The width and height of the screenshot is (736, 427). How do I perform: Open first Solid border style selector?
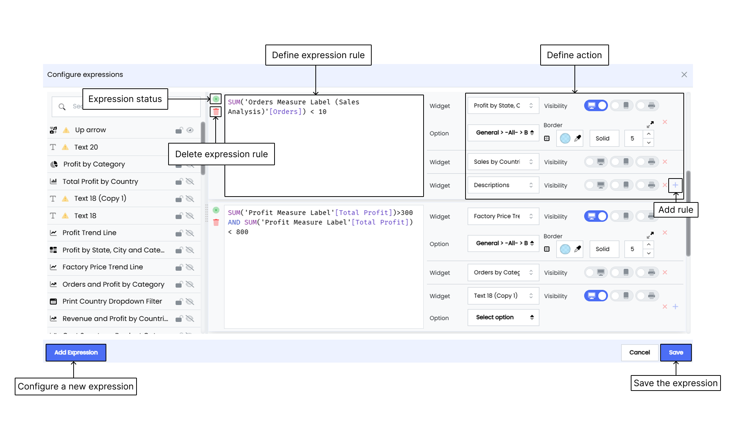604,138
